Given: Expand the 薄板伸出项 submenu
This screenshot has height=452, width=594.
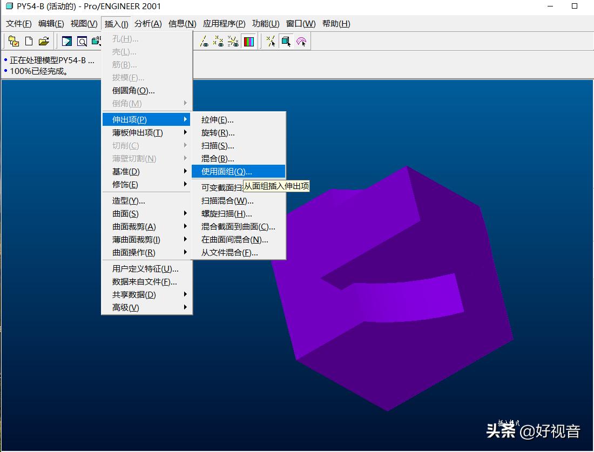Looking at the screenshot, I should pyautogui.click(x=134, y=132).
